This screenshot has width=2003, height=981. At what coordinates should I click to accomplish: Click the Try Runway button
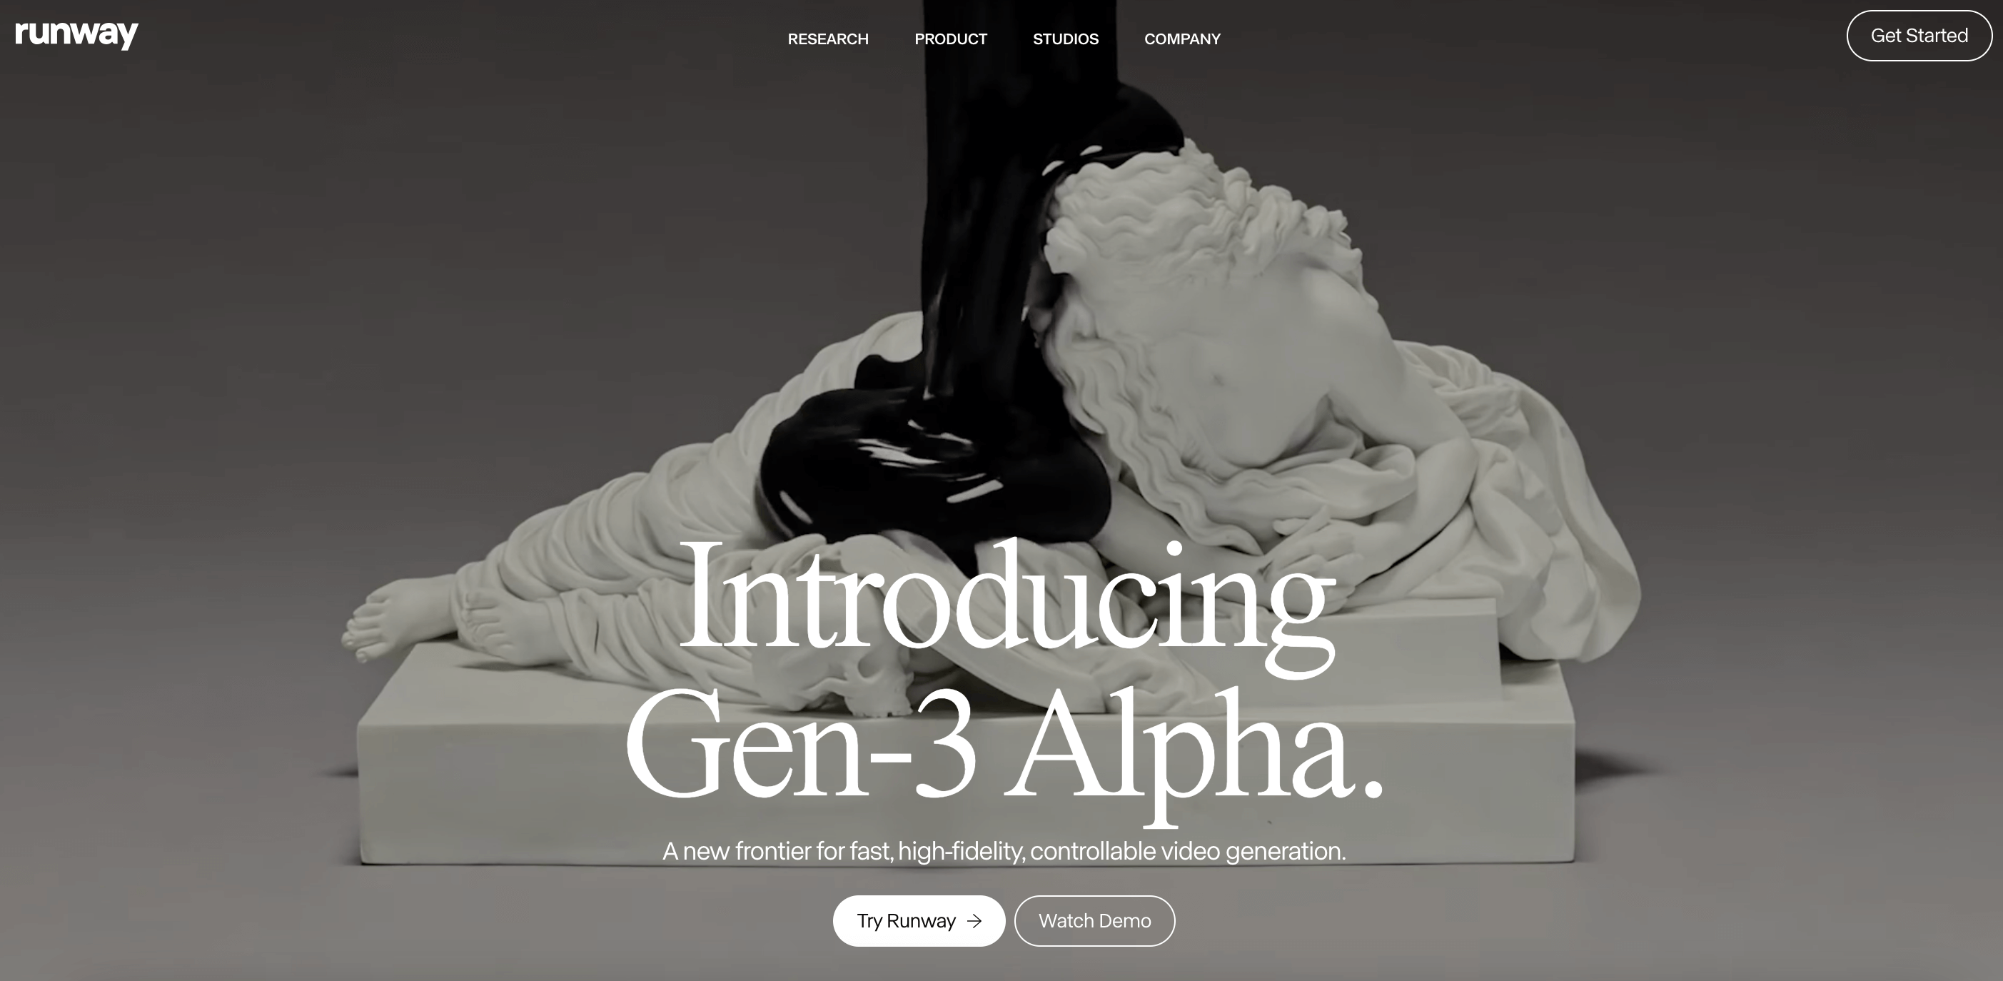tap(917, 920)
